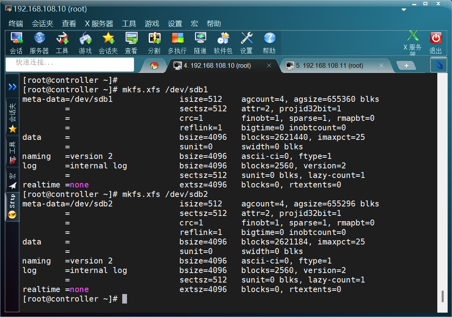Click 'agsize=655296 blks' output text
Viewport: 452px width, 317px height.
[x=337, y=204]
